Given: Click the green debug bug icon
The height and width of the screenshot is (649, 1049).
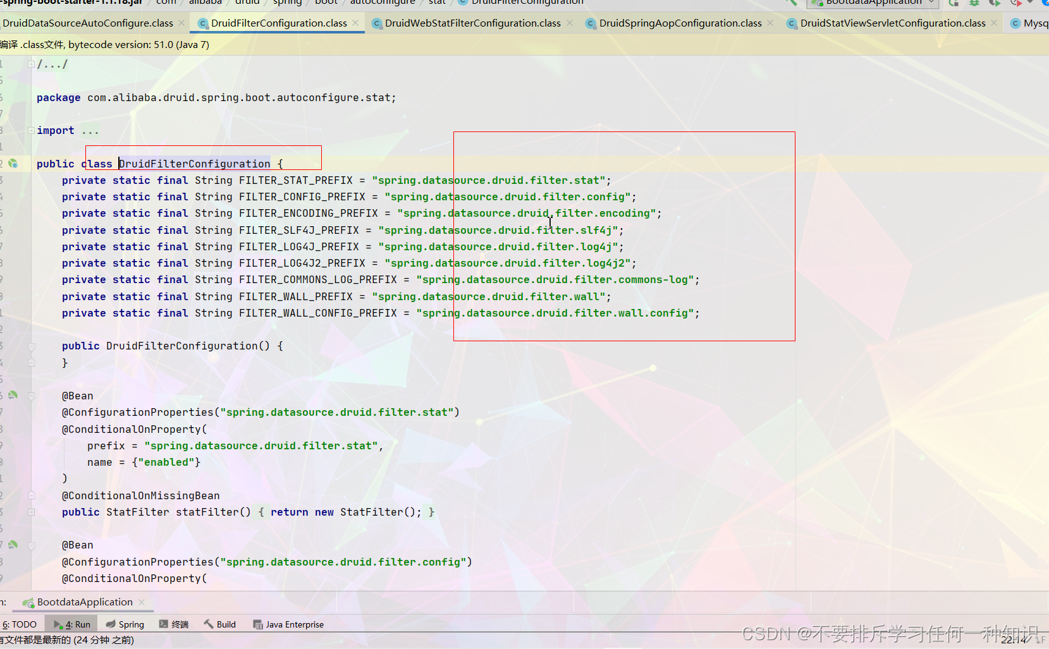Looking at the screenshot, I should pos(974,3).
